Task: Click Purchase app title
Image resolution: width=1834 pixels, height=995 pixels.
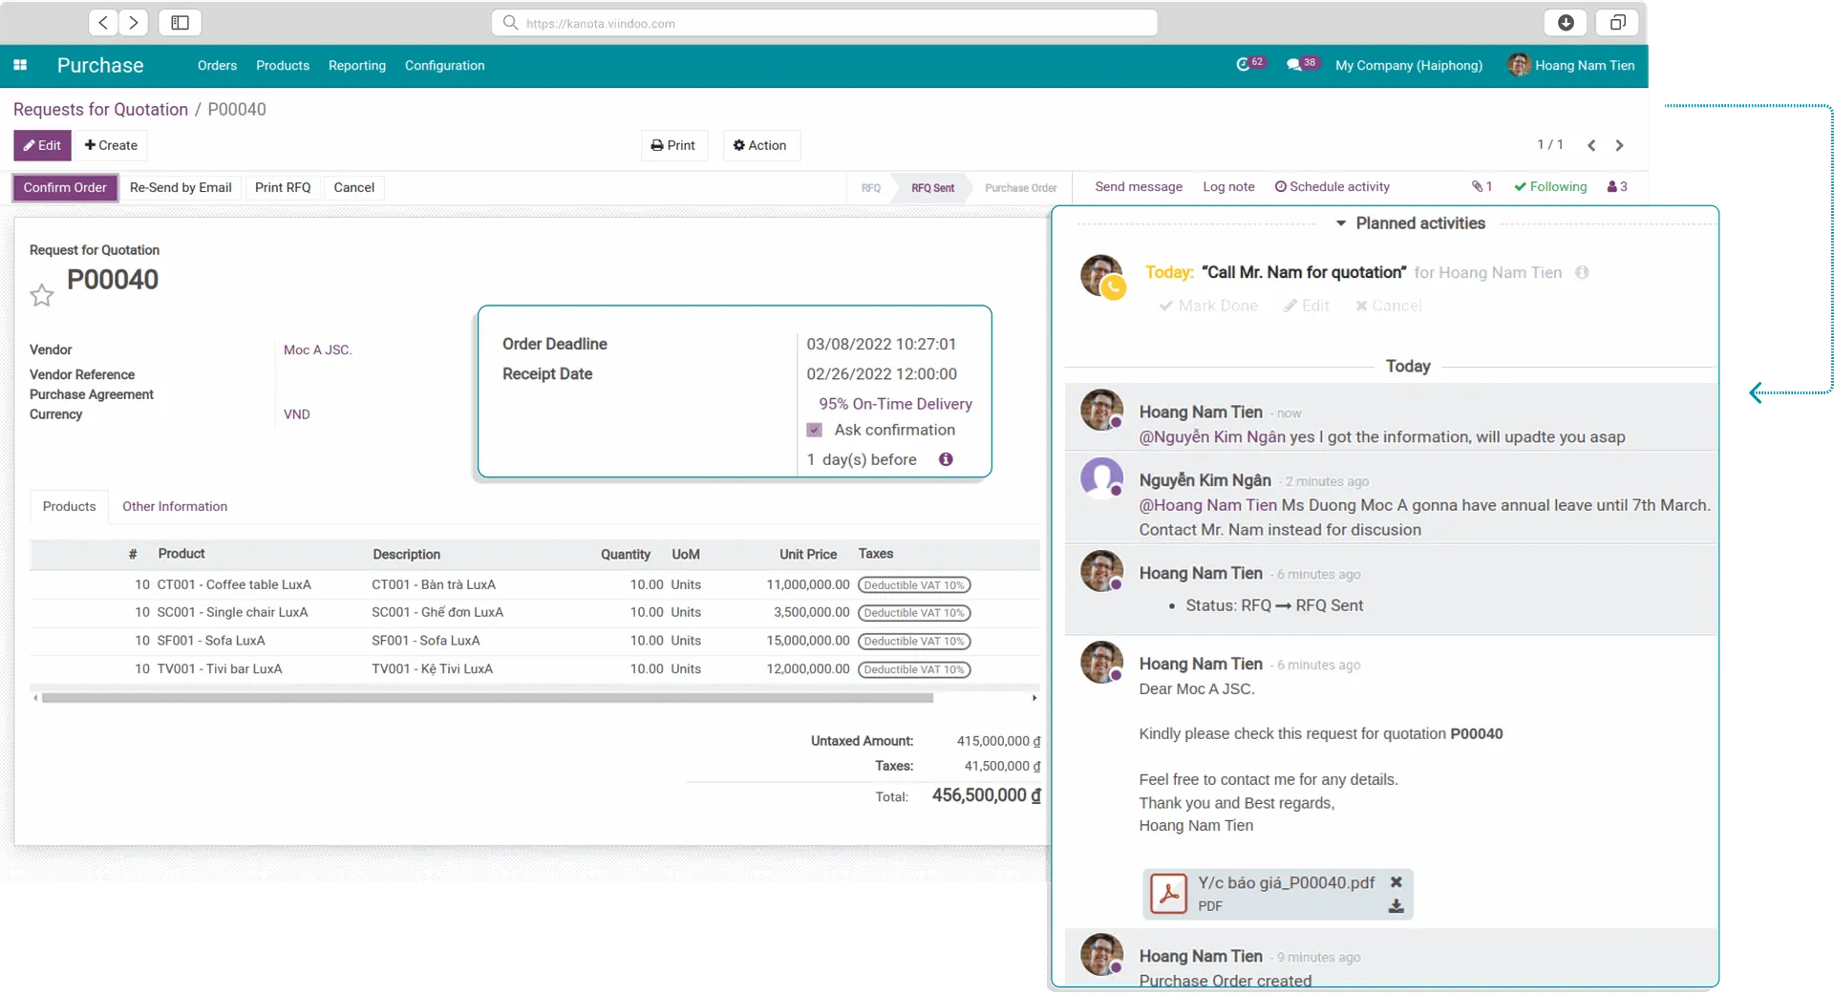Action: click(x=100, y=65)
